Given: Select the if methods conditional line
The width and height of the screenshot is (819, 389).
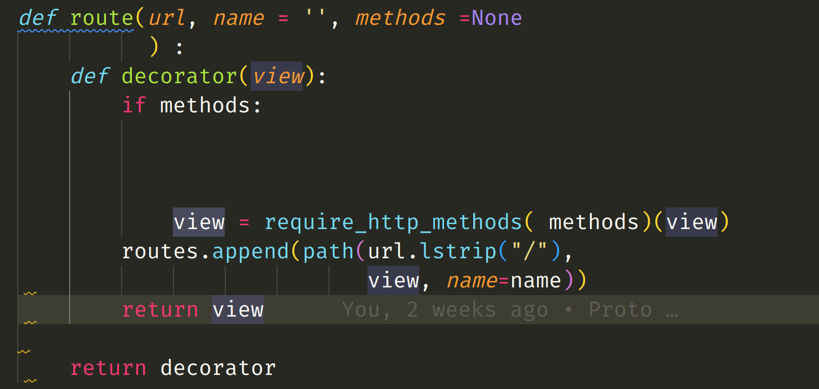Looking at the screenshot, I should 192,105.
